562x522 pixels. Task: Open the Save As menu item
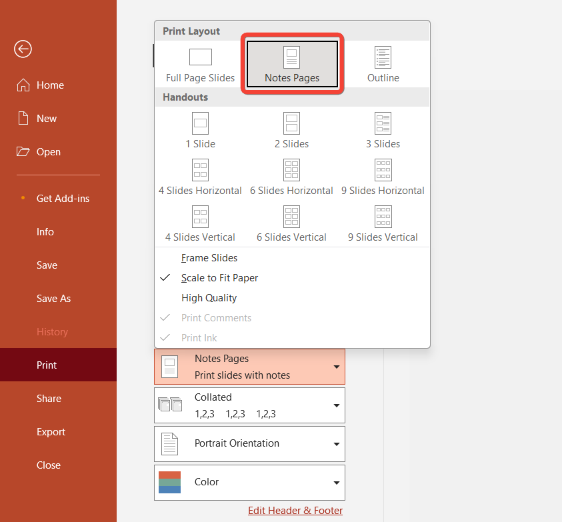coord(53,299)
